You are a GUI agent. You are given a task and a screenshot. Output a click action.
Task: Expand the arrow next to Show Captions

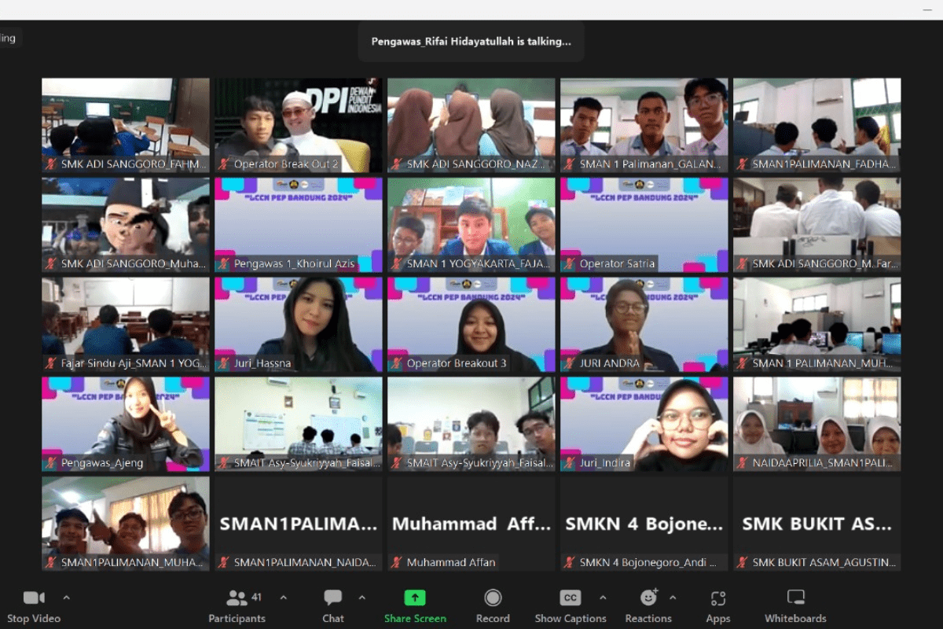click(x=603, y=598)
